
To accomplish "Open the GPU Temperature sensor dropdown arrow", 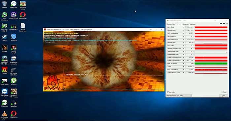I will coord(183,33).
